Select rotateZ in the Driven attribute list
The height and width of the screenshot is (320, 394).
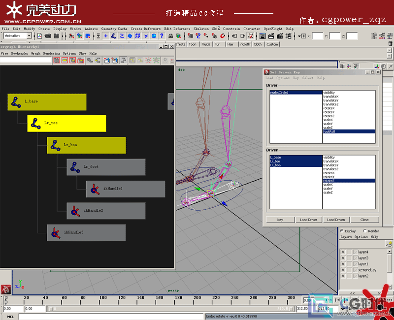click(x=349, y=181)
